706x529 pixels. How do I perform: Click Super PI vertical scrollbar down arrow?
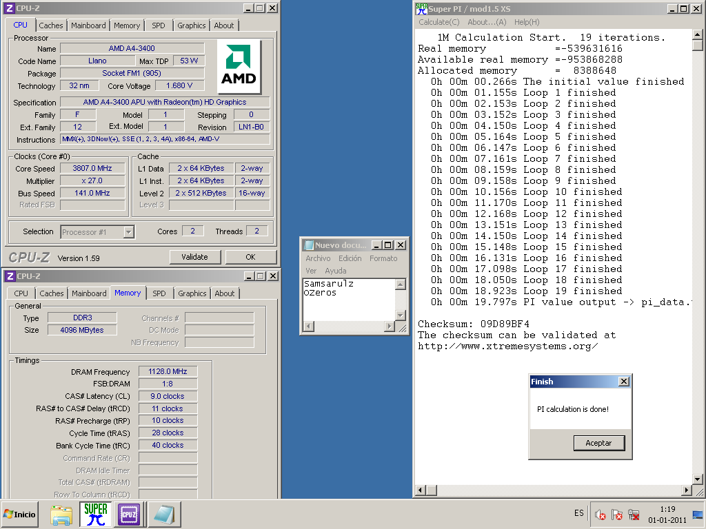coord(697,479)
